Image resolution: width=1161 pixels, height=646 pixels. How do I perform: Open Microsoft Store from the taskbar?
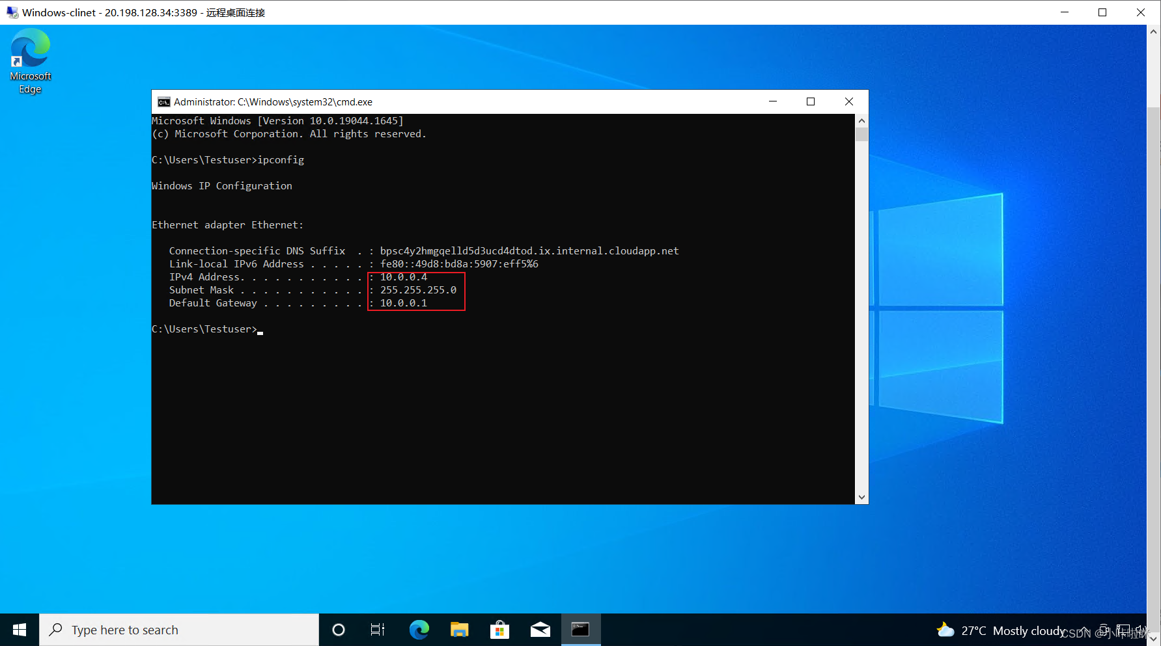499,630
